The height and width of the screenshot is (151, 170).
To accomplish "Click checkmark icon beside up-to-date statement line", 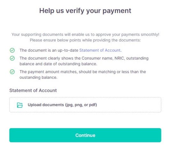I will pyautogui.click(x=12, y=50).
